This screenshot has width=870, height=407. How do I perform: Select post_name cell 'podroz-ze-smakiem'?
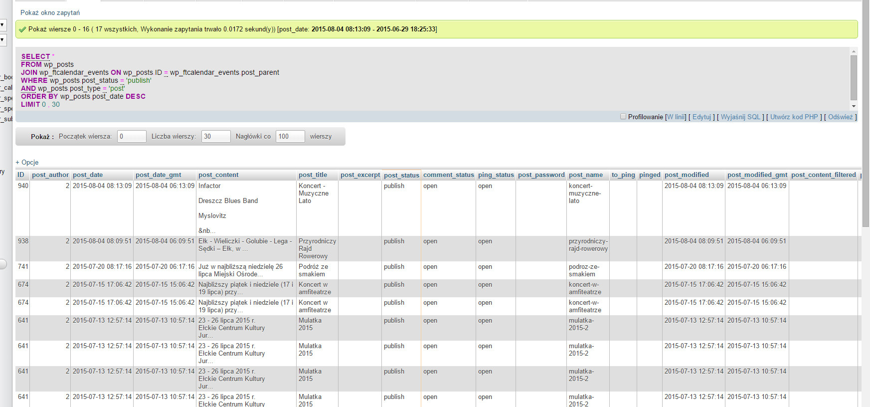(584, 270)
